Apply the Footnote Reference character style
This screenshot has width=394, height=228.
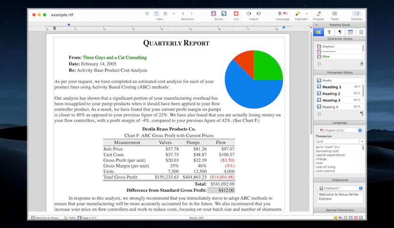339,51
